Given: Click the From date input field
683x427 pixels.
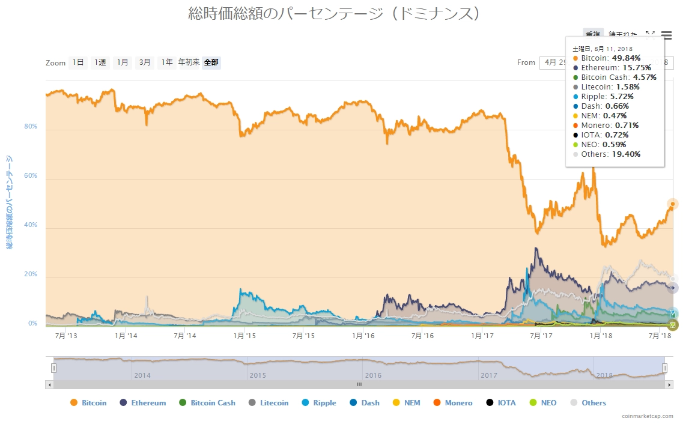Looking at the screenshot, I should [551, 62].
